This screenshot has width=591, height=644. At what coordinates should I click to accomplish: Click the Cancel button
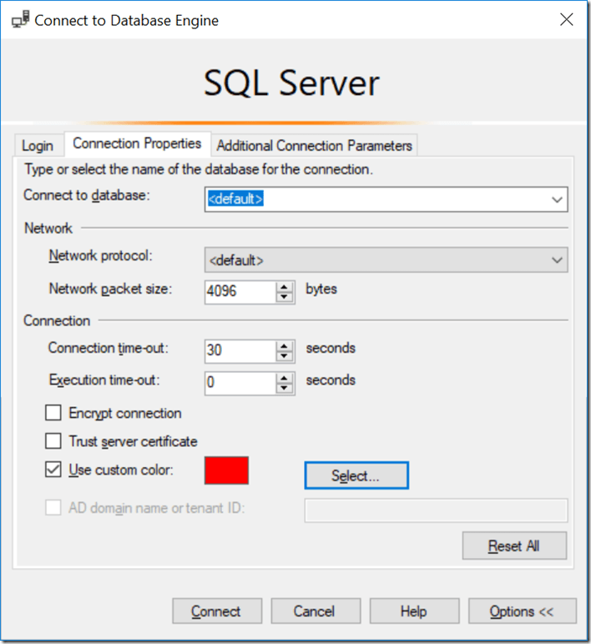click(x=316, y=611)
